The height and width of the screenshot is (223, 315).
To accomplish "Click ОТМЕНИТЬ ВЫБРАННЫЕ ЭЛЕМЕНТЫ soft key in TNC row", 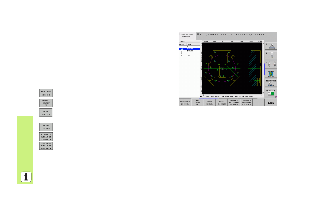I will (x=234, y=102).
